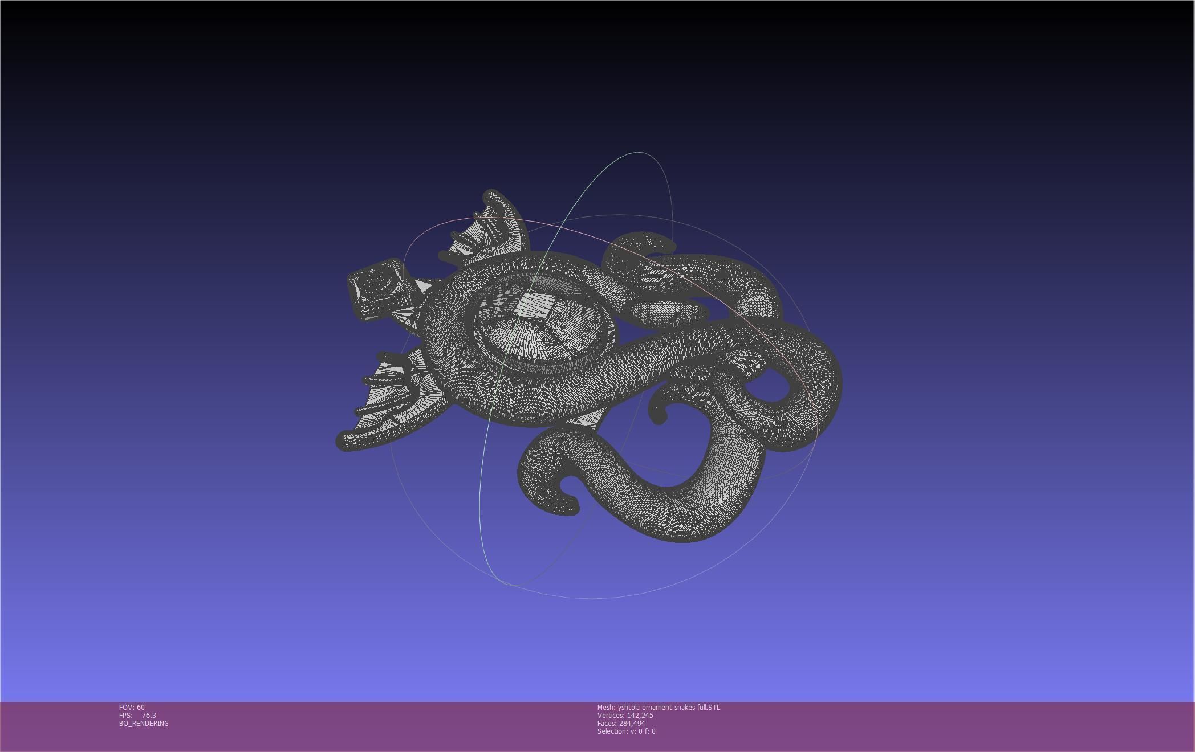Click the FPS: 76.3 readout
Viewport: 1195px width, 752px height.
(137, 715)
